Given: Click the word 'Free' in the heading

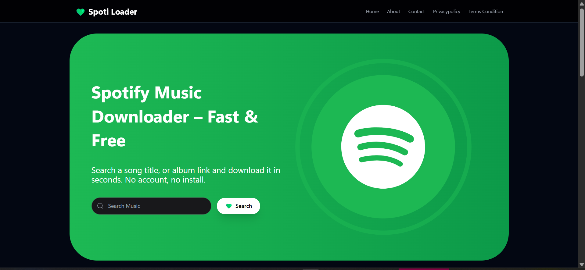Looking at the screenshot, I should [x=109, y=141].
